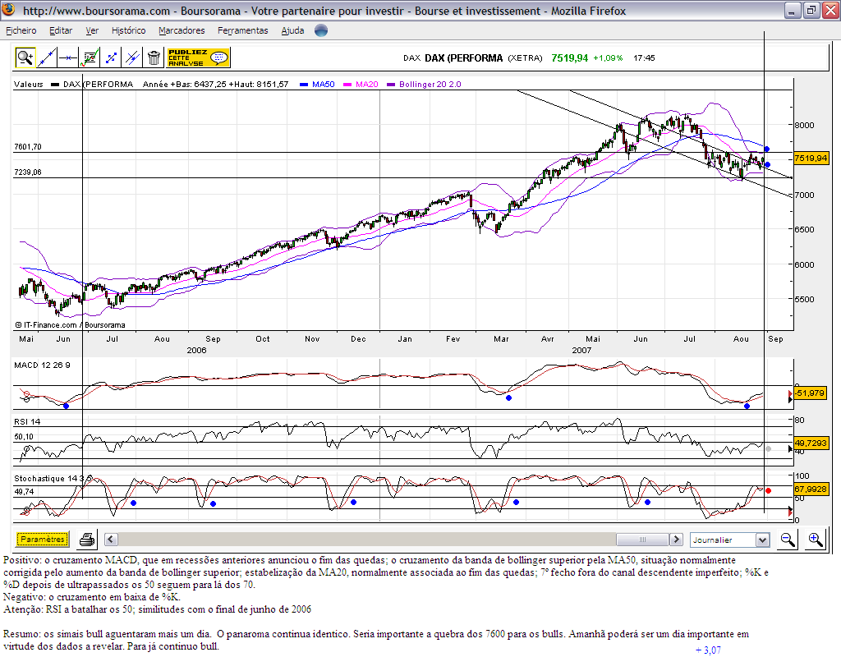Click the Valeurs legend label

coord(29,85)
